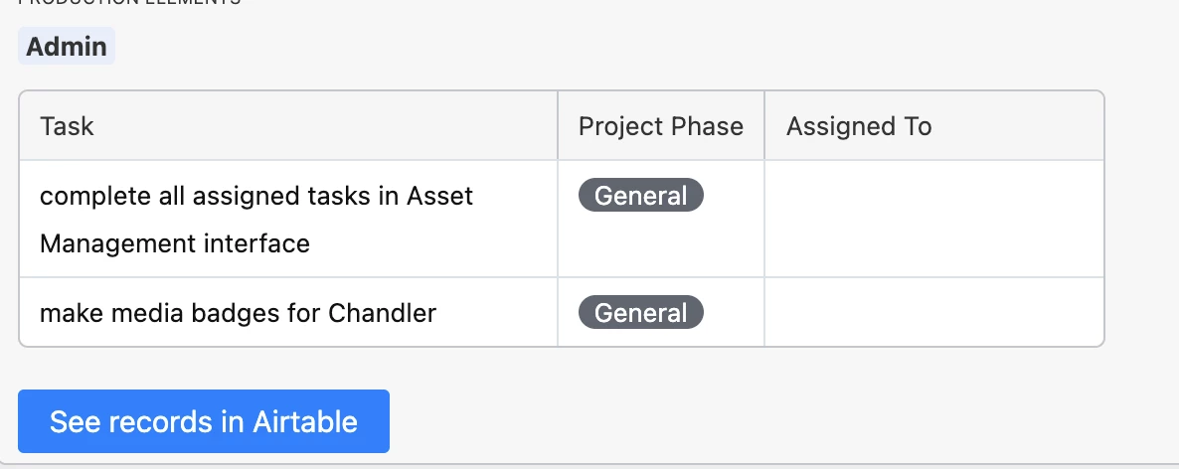This screenshot has width=1179, height=469.
Task: Click the Management interface text line
Action: (174, 243)
